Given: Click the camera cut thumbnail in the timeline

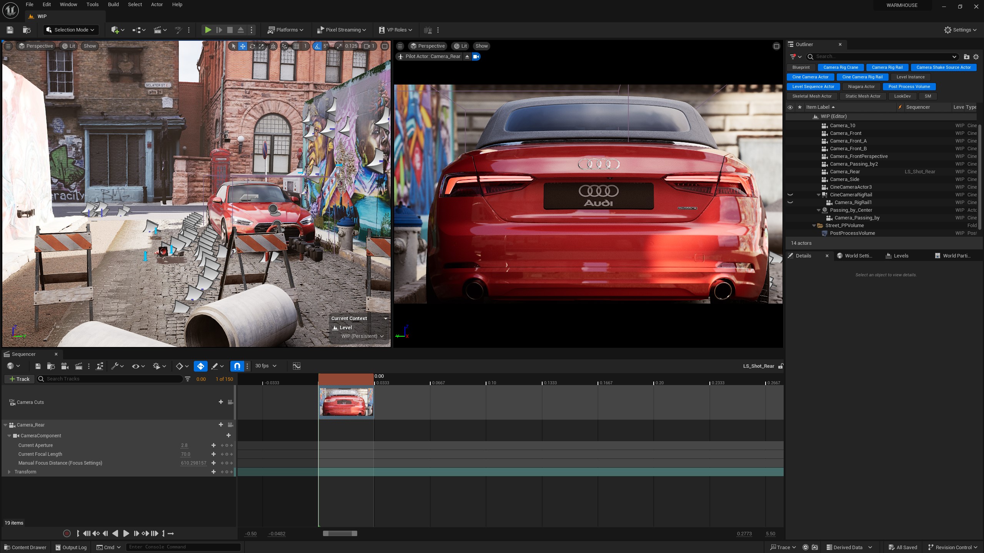Looking at the screenshot, I should coord(346,402).
